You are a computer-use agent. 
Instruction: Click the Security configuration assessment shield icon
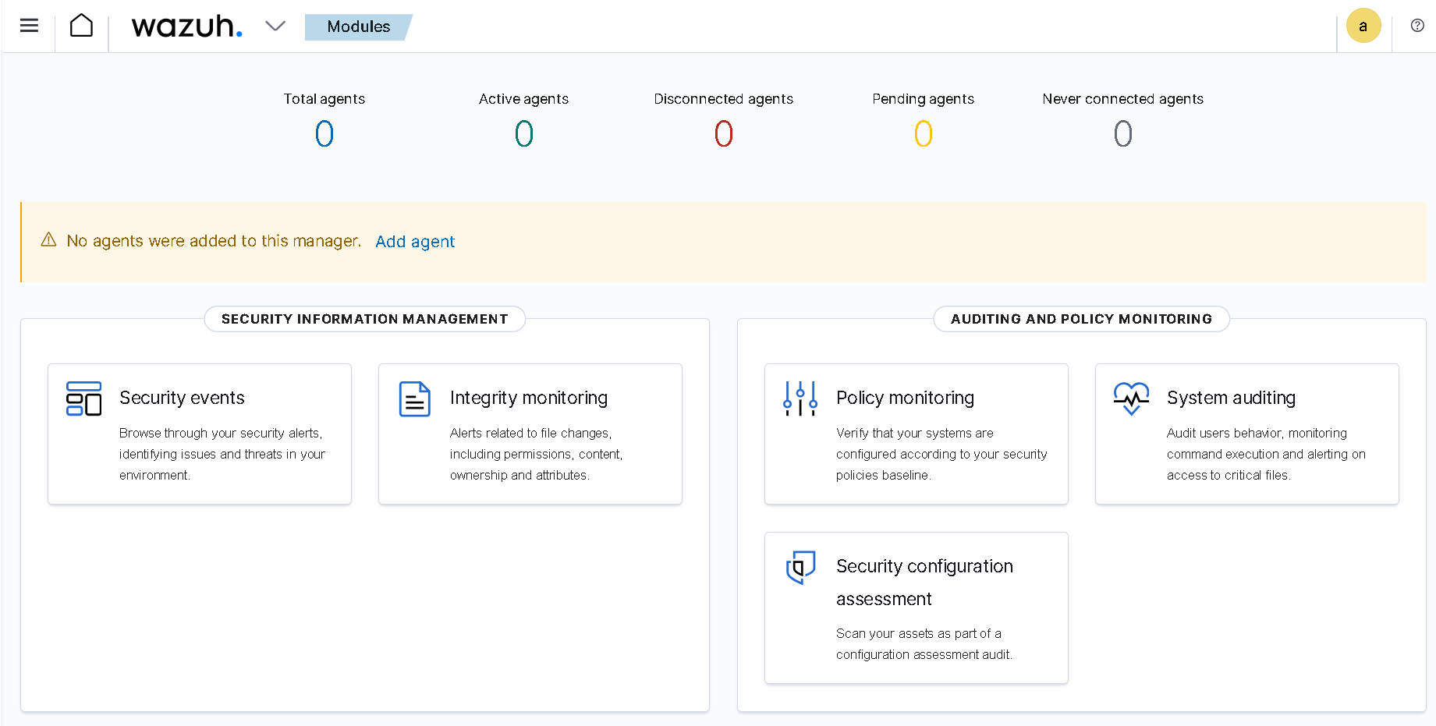(800, 567)
